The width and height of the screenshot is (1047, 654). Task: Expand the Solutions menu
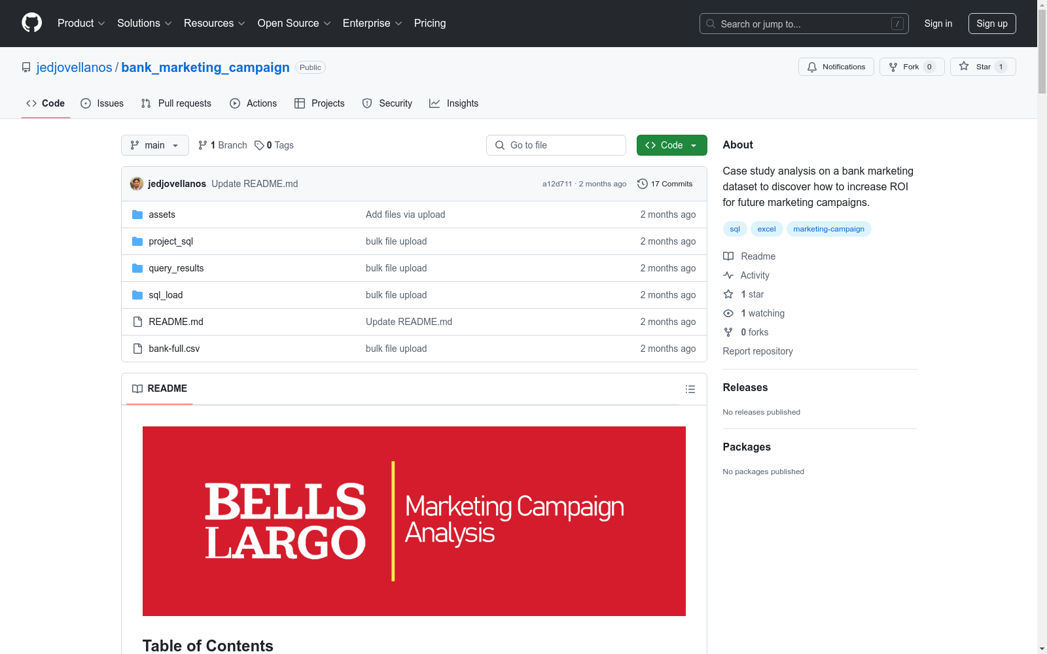[145, 23]
